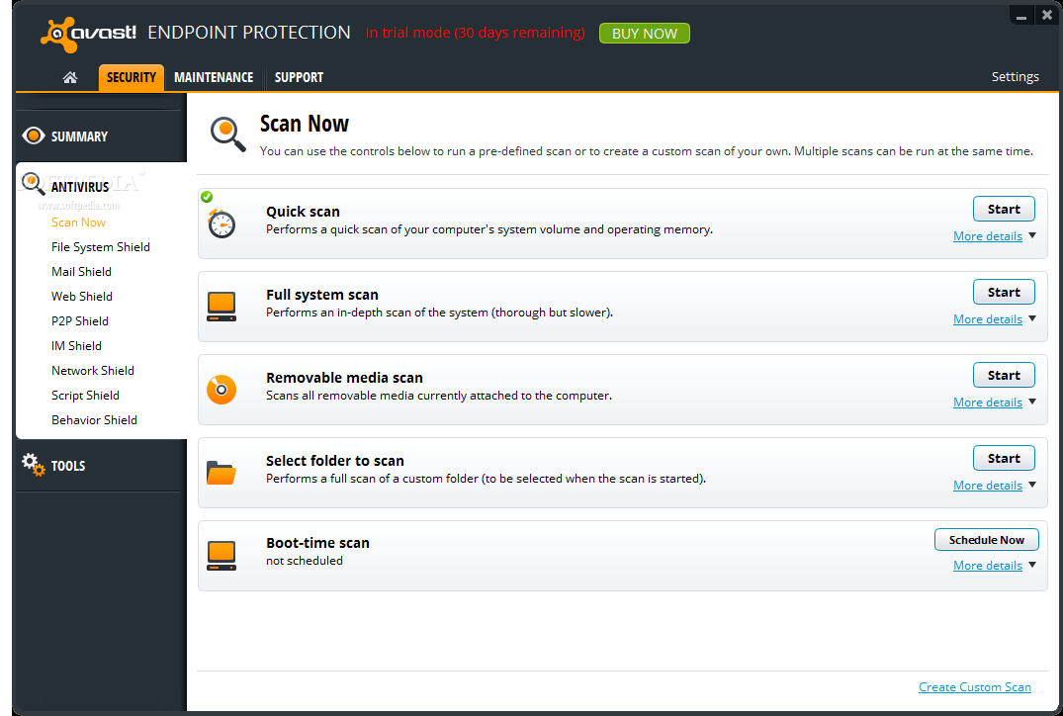Open Mail Shield
This screenshot has width=1063, height=716.
[x=81, y=271]
